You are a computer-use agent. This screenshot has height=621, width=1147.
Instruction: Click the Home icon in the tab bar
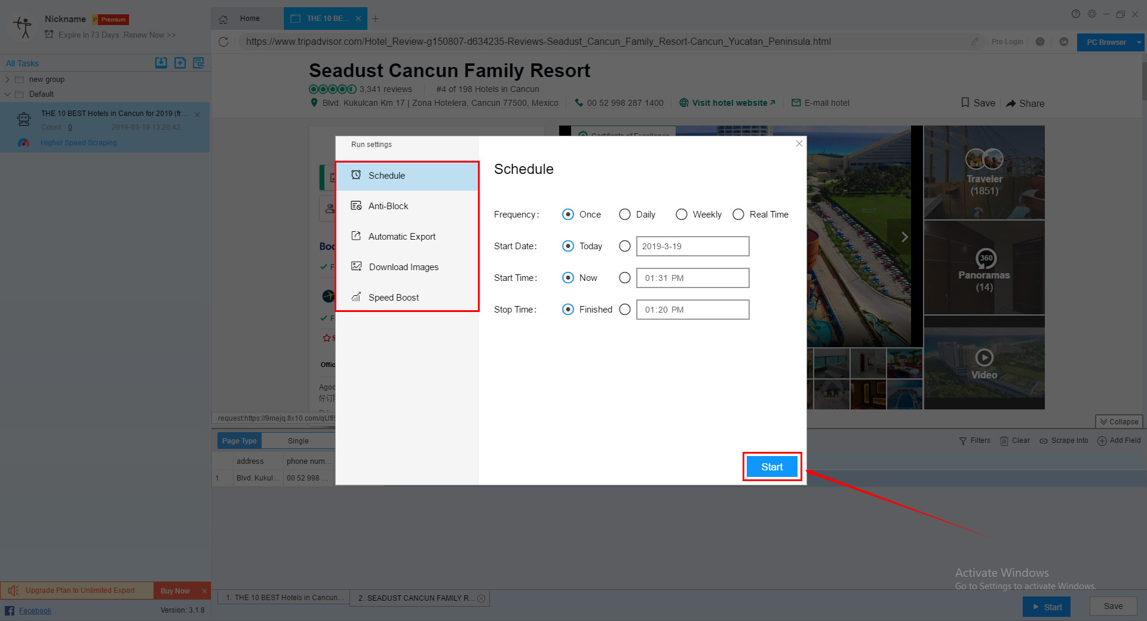(223, 19)
